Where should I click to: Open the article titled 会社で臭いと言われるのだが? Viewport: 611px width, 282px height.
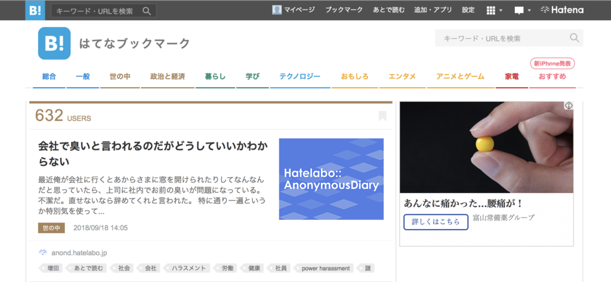point(152,153)
